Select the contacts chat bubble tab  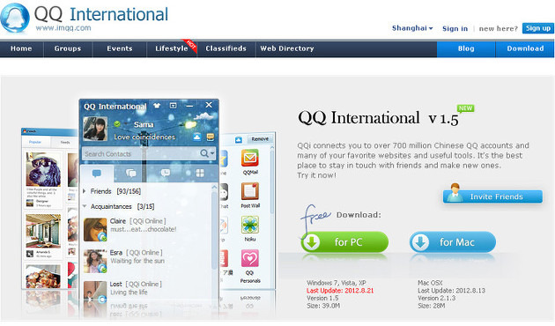[97, 173]
